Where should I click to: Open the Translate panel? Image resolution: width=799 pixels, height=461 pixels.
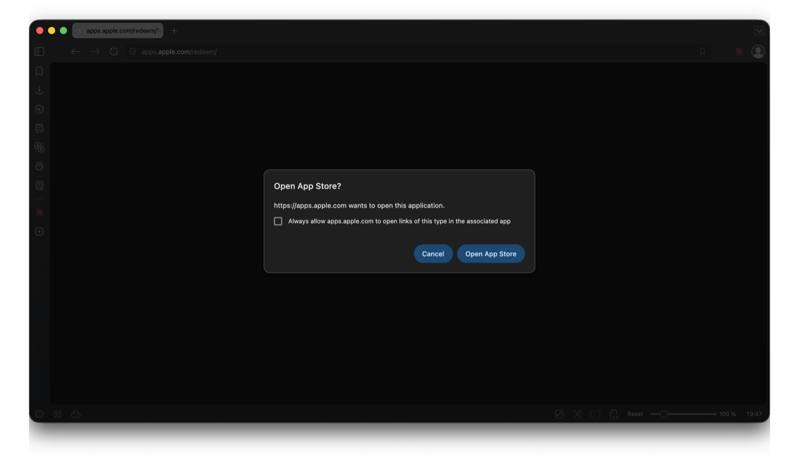coord(39,147)
